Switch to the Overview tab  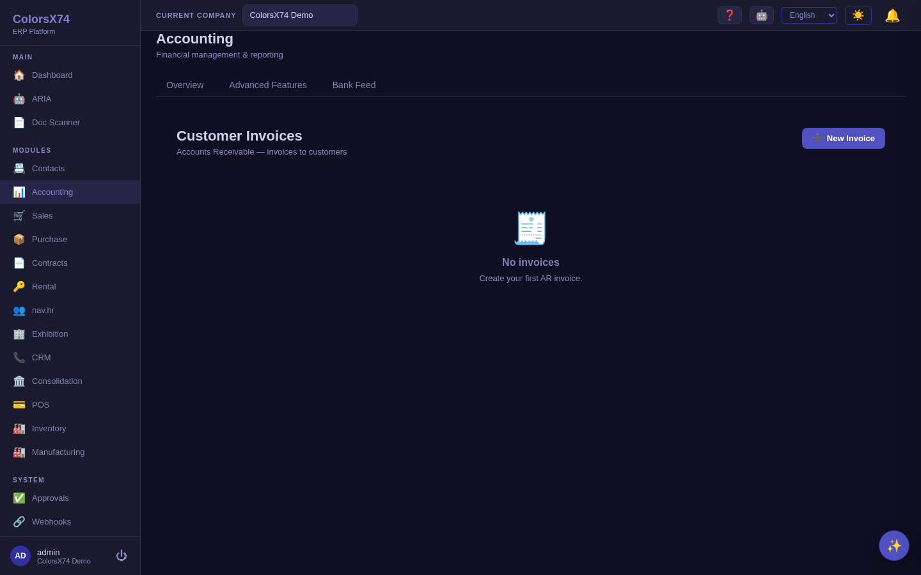pyautogui.click(x=185, y=85)
